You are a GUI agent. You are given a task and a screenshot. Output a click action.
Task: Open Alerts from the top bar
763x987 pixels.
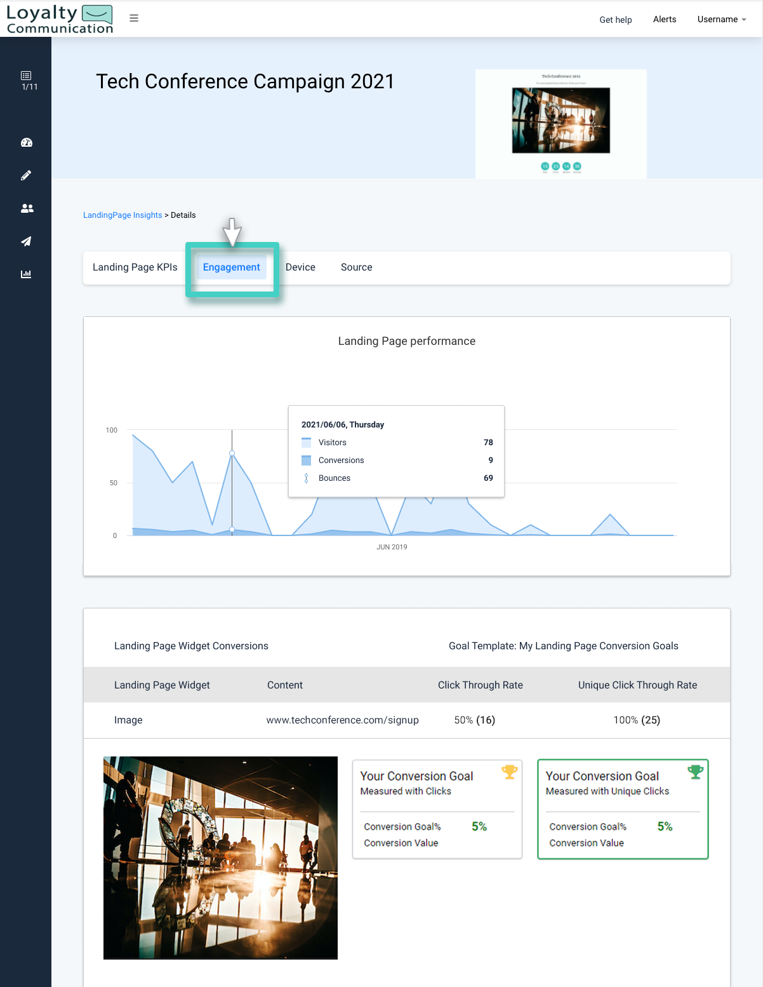pyautogui.click(x=664, y=19)
